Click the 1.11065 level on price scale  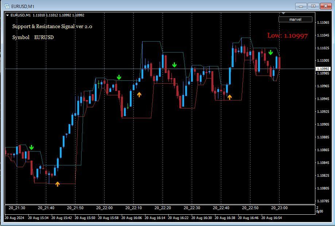pyautogui.click(x=323, y=23)
